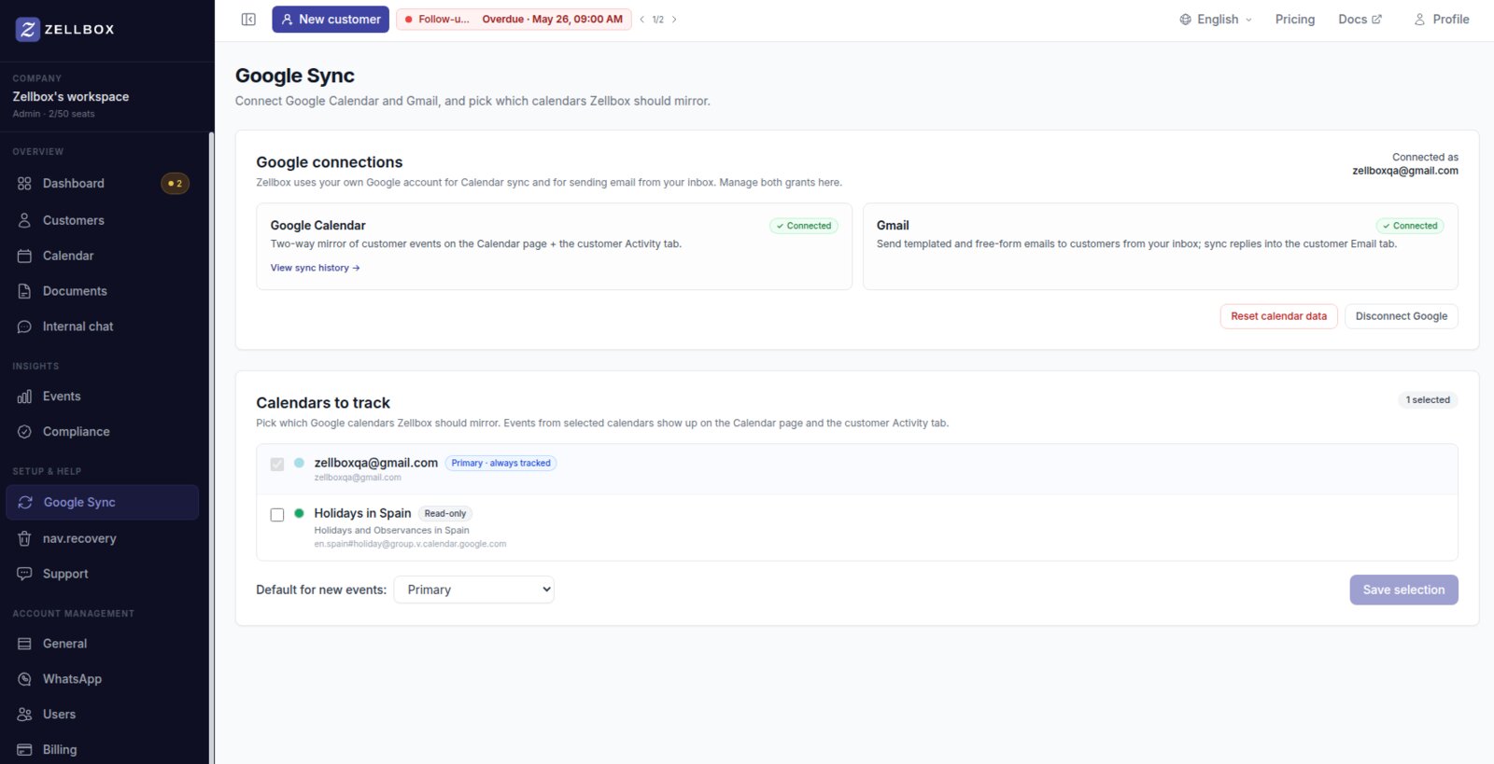Open Customers page from the sidebar
The image size is (1494, 764).
[x=103, y=220]
